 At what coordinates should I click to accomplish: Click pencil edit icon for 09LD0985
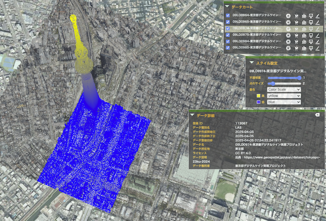pyautogui.click(x=317, y=48)
